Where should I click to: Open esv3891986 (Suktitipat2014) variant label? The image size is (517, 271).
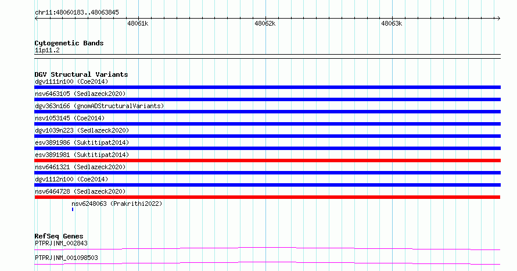82,142
